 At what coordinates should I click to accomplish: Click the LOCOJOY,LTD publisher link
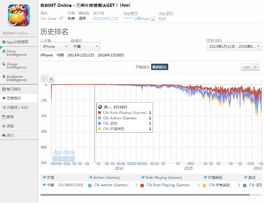pyautogui.click(x=106, y=19)
